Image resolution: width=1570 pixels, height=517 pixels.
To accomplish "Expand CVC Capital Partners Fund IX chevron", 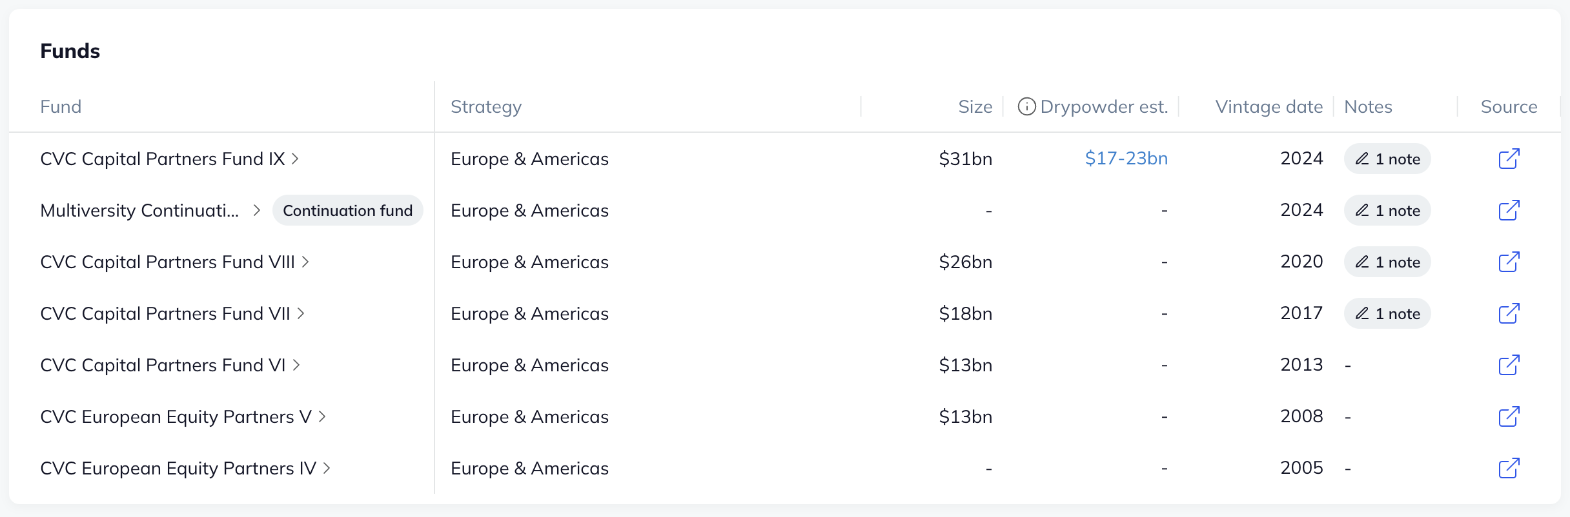I will point(295,159).
